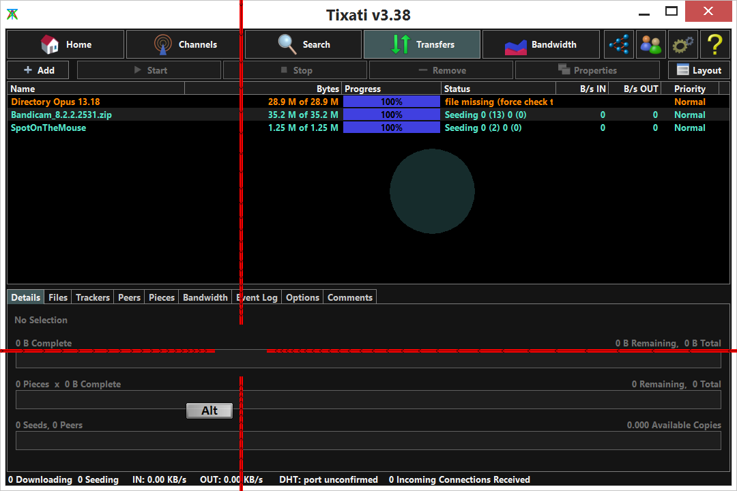Screen dimensions: 737x491
Task: Switch to the Files tab
Action: pos(58,297)
